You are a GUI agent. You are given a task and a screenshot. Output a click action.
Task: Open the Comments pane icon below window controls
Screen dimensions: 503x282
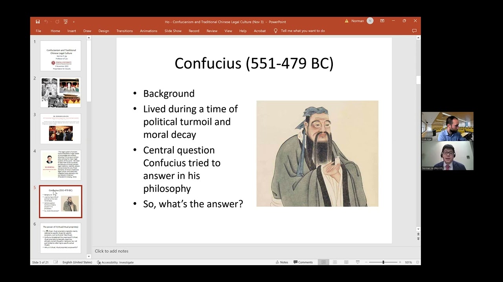[414, 31]
